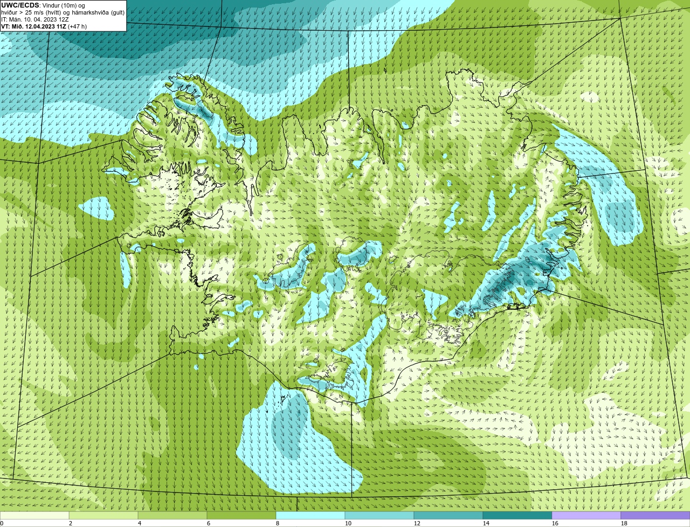Click the legend scale label '18'
Image resolution: width=690 pixels, height=527 pixels.
624,523
